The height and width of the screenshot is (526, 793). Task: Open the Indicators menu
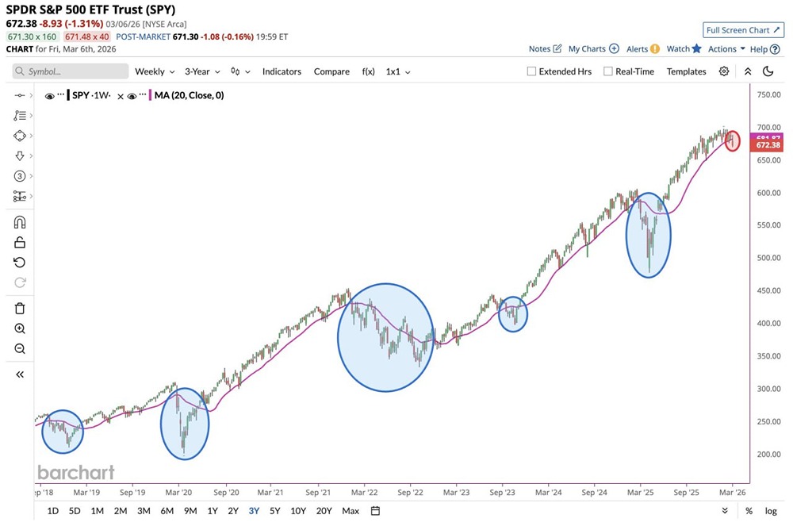tap(282, 71)
